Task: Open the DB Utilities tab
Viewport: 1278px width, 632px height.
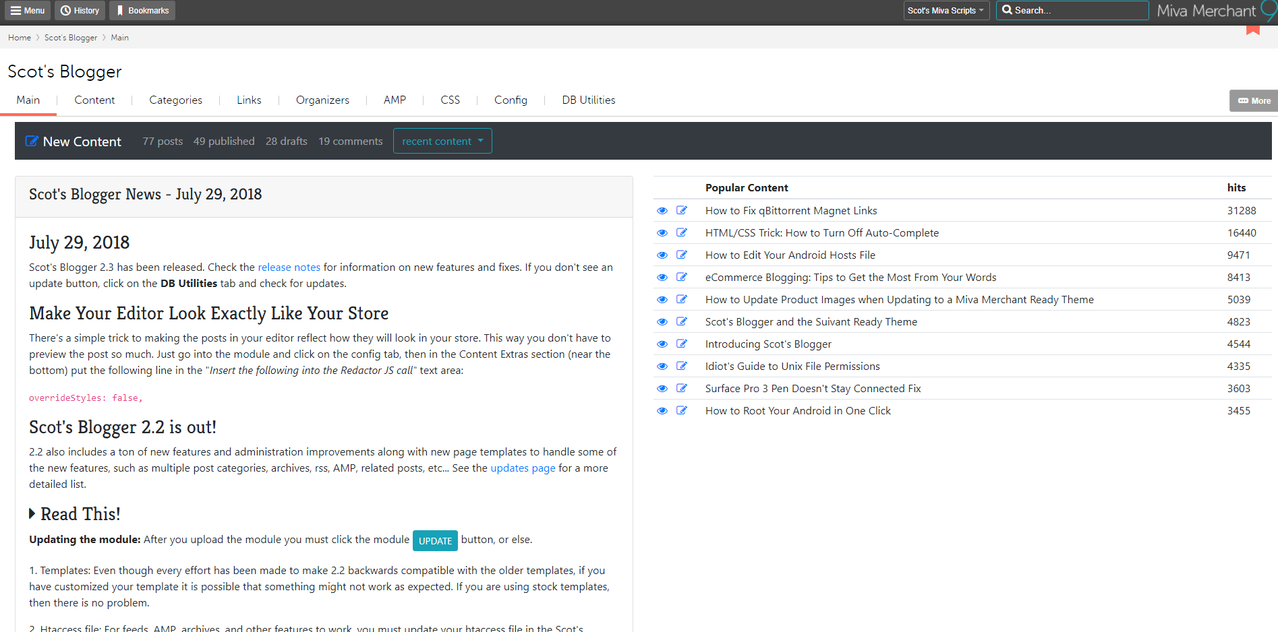Action: click(x=588, y=100)
